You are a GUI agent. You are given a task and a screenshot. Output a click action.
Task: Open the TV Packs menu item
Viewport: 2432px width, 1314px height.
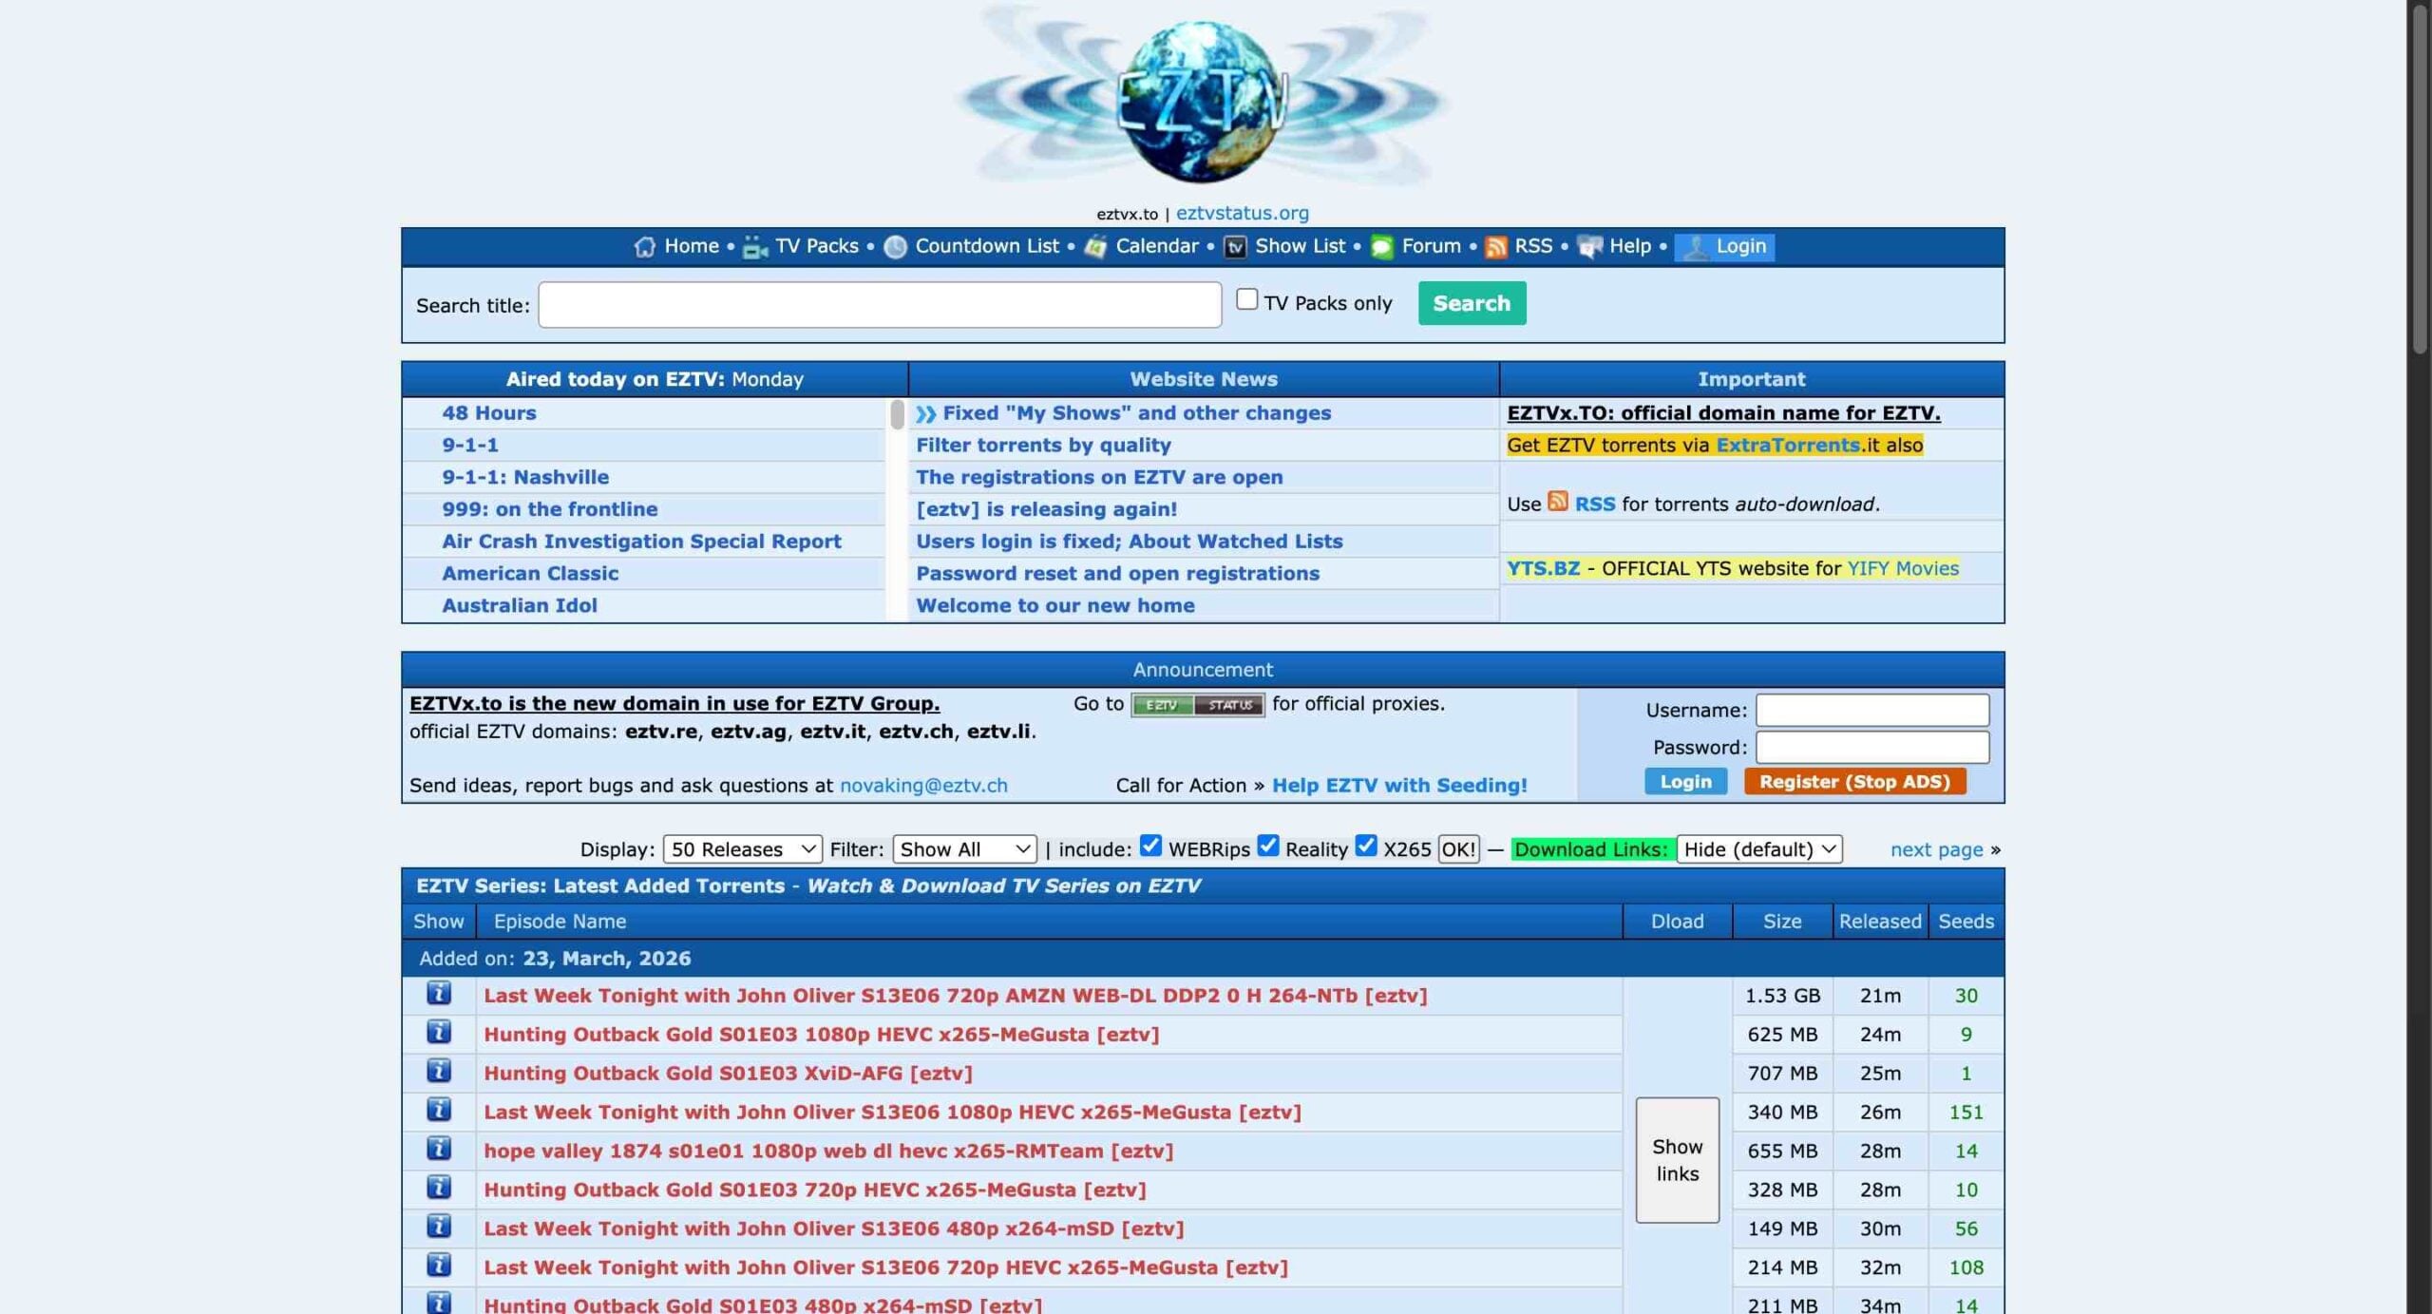[x=816, y=246]
